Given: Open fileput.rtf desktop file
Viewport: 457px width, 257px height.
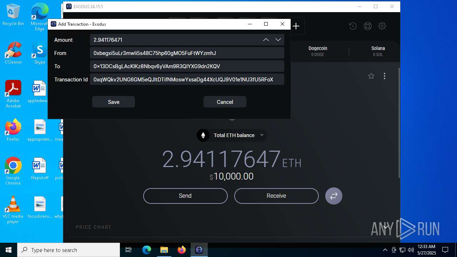Looking at the screenshot, I should tap(40, 169).
